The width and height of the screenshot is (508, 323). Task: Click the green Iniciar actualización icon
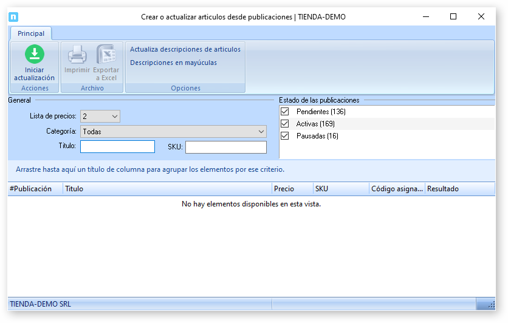[x=34, y=55]
